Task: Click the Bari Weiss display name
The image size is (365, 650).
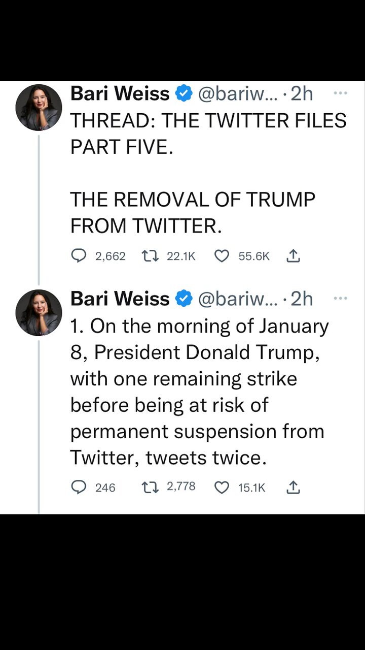Action: coord(120,93)
